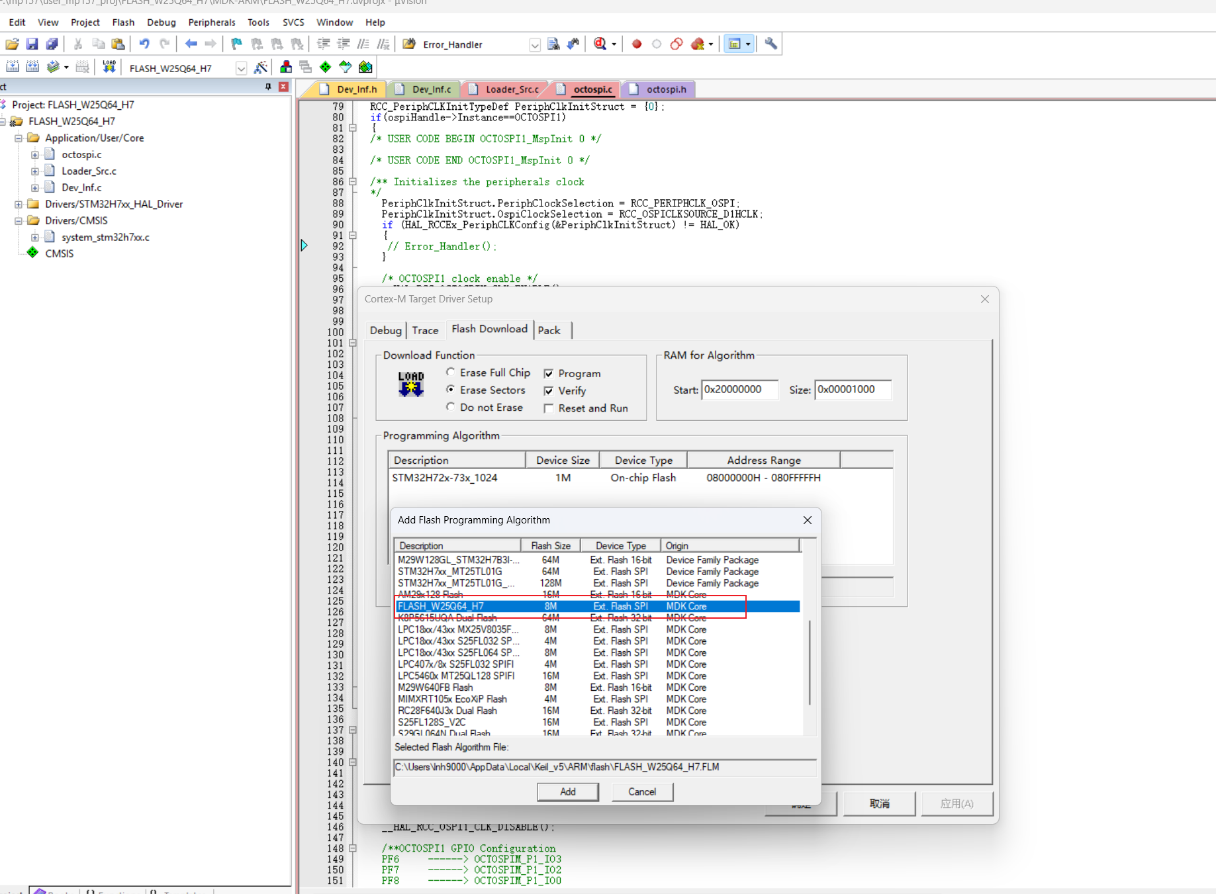The width and height of the screenshot is (1216, 894).
Task: Open the Peripherals menu
Action: click(x=211, y=22)
